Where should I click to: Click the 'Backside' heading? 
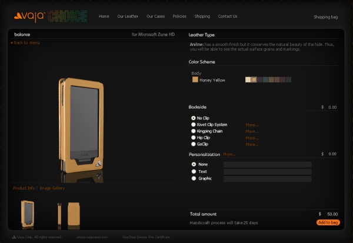click(x=198, y=107)
